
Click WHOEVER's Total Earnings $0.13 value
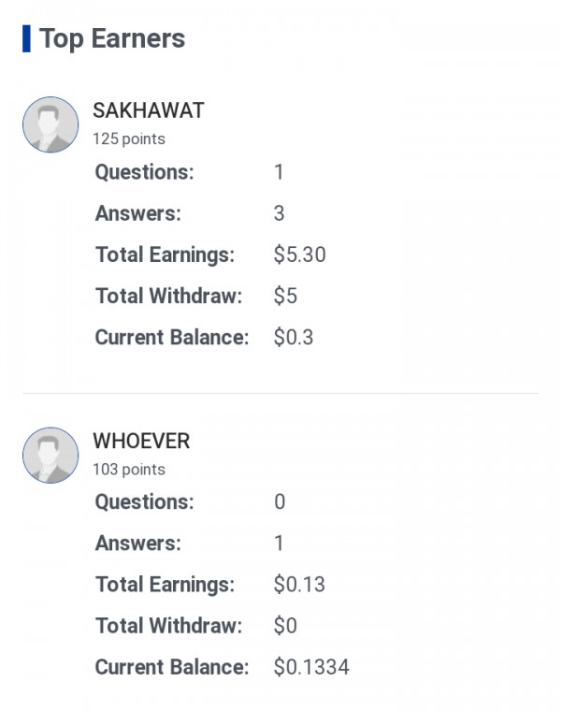tap(299, 585)
